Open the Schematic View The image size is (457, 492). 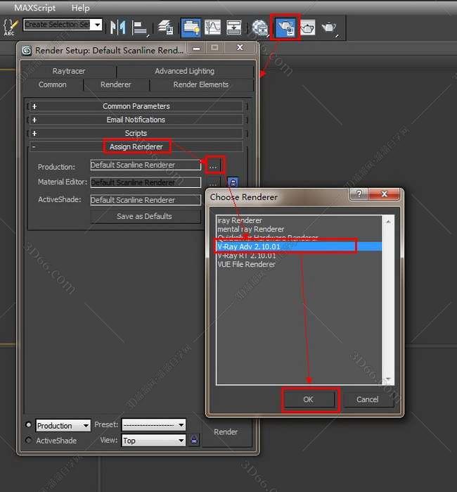[234, 27]
